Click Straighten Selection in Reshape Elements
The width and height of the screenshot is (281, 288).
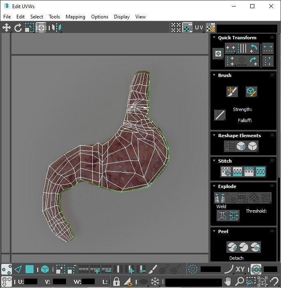tap(229, 146)
